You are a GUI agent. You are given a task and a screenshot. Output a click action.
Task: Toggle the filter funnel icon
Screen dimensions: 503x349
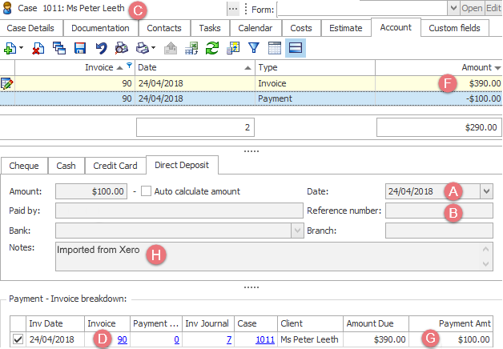point(254,48)
